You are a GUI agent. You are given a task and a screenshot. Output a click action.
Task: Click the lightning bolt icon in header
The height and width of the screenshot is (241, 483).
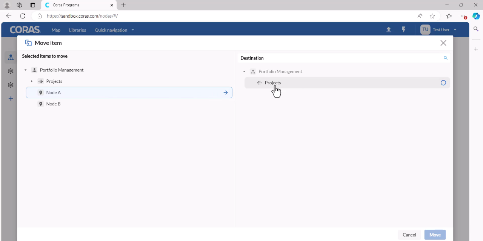pyautogui.click(x=403, y=30)
